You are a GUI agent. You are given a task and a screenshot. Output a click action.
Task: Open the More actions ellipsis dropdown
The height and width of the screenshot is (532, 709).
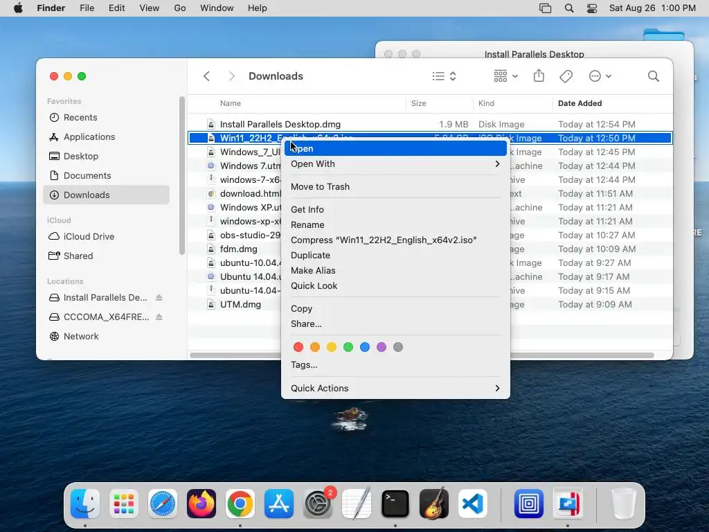[600, 76]
